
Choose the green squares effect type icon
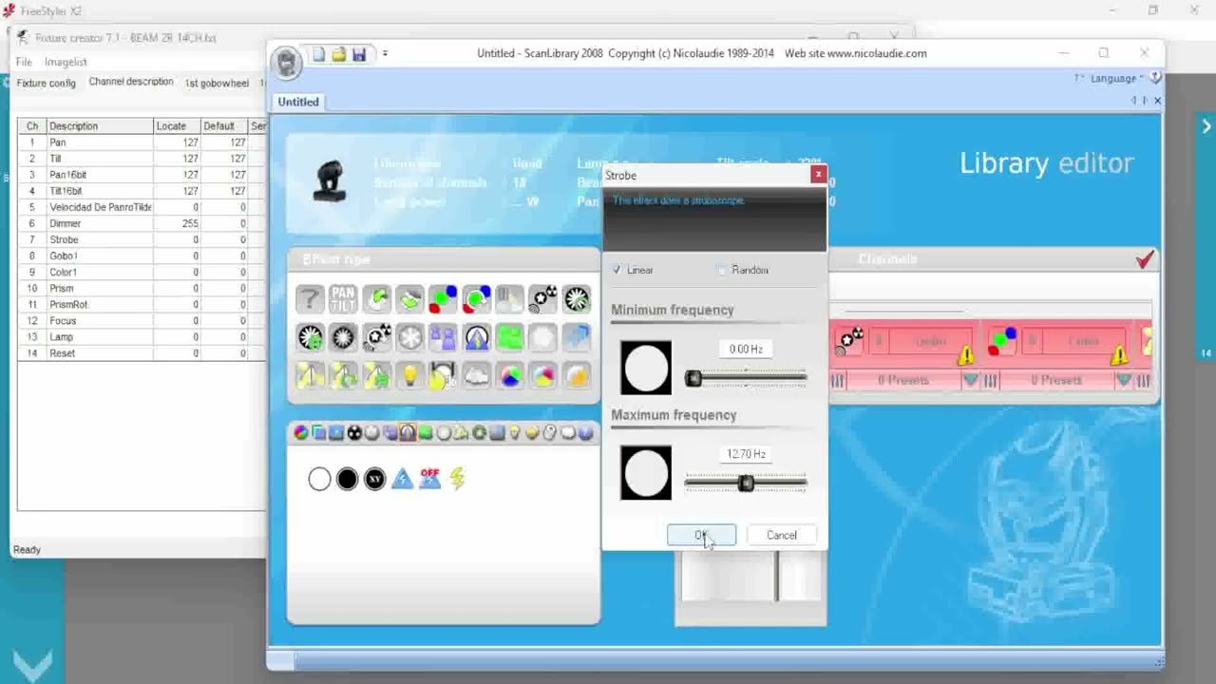(510, 337)
